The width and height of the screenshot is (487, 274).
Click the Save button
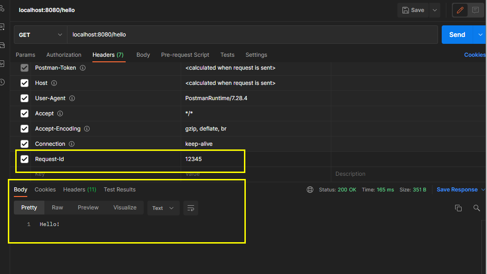pos(413,10)
